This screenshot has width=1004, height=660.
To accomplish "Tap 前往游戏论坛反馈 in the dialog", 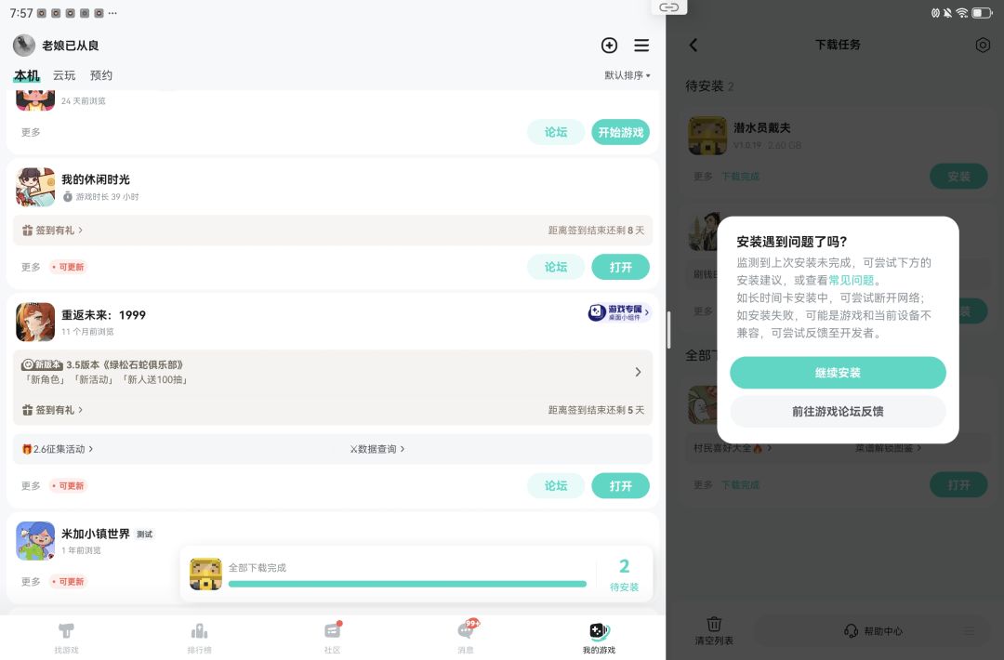I will 838,411.
